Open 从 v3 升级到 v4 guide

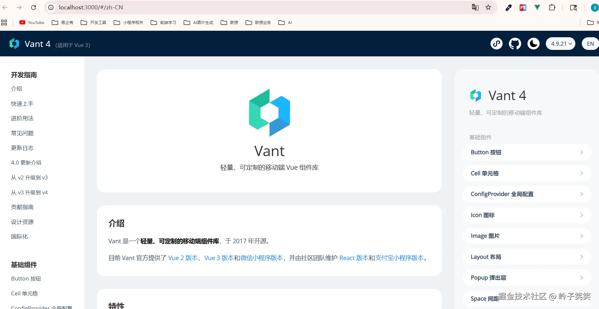[29, 192]
